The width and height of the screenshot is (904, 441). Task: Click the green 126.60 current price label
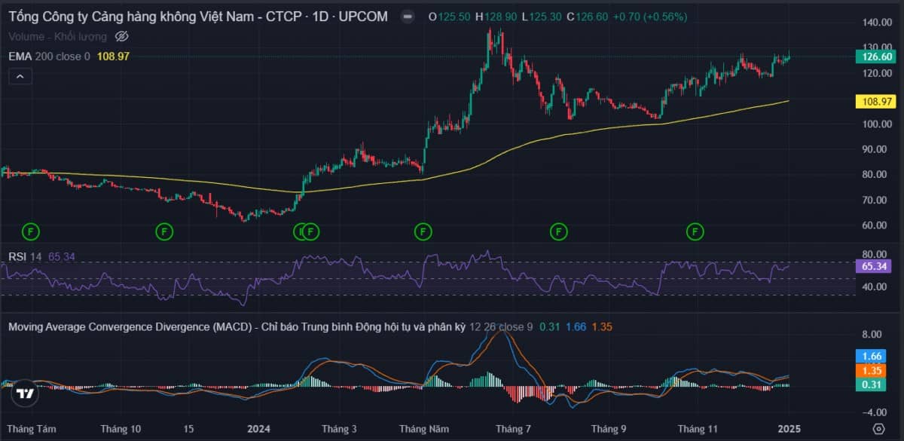coord(875,57)
